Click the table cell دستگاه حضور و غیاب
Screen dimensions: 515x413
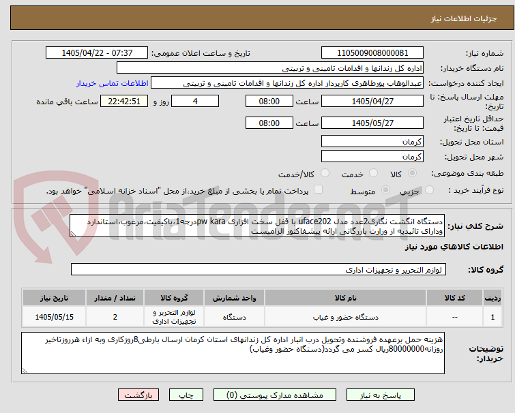pyautogui.click(x=345, y=317)
